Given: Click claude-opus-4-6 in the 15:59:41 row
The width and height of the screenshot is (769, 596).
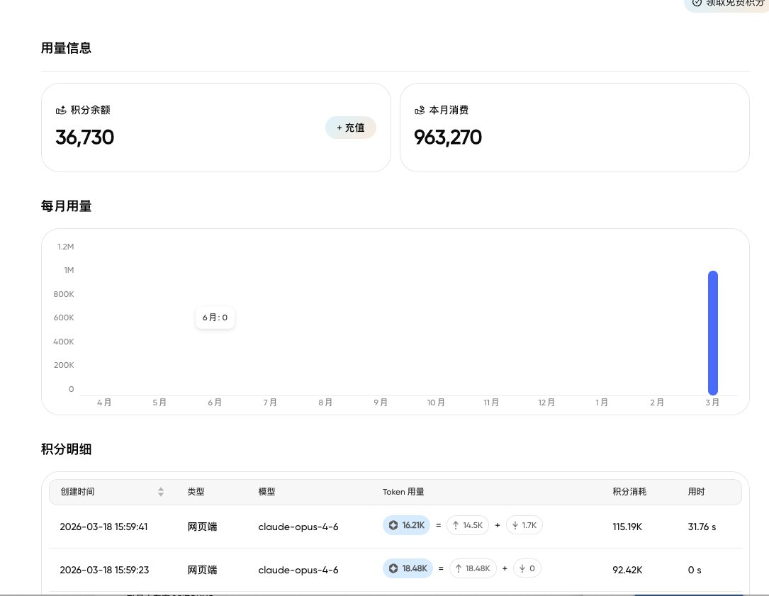Looking at the screenshot, I should [x=298, y=527].
